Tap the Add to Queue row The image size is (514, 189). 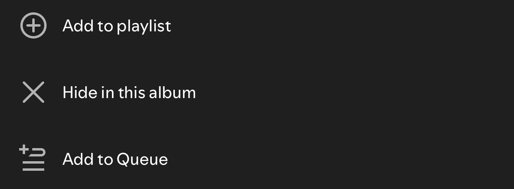tap(115, 160)
